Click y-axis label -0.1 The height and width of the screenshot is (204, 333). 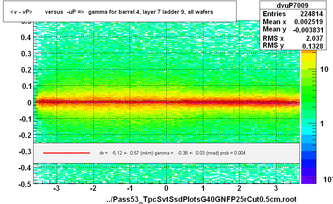tap(25, 119)
